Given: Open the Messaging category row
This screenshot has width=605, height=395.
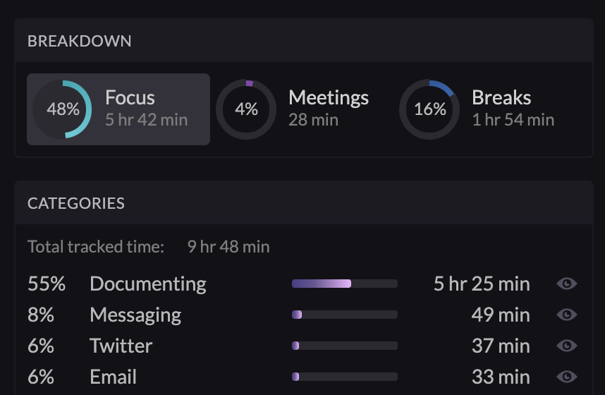Looking at the screenshot, I should click(135, 315).
